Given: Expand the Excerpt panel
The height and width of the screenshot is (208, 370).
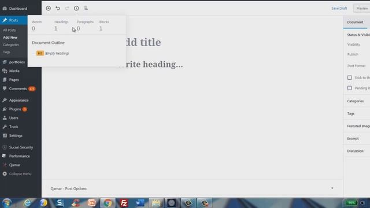Looking at the screenshot, I should pos(353,139).
